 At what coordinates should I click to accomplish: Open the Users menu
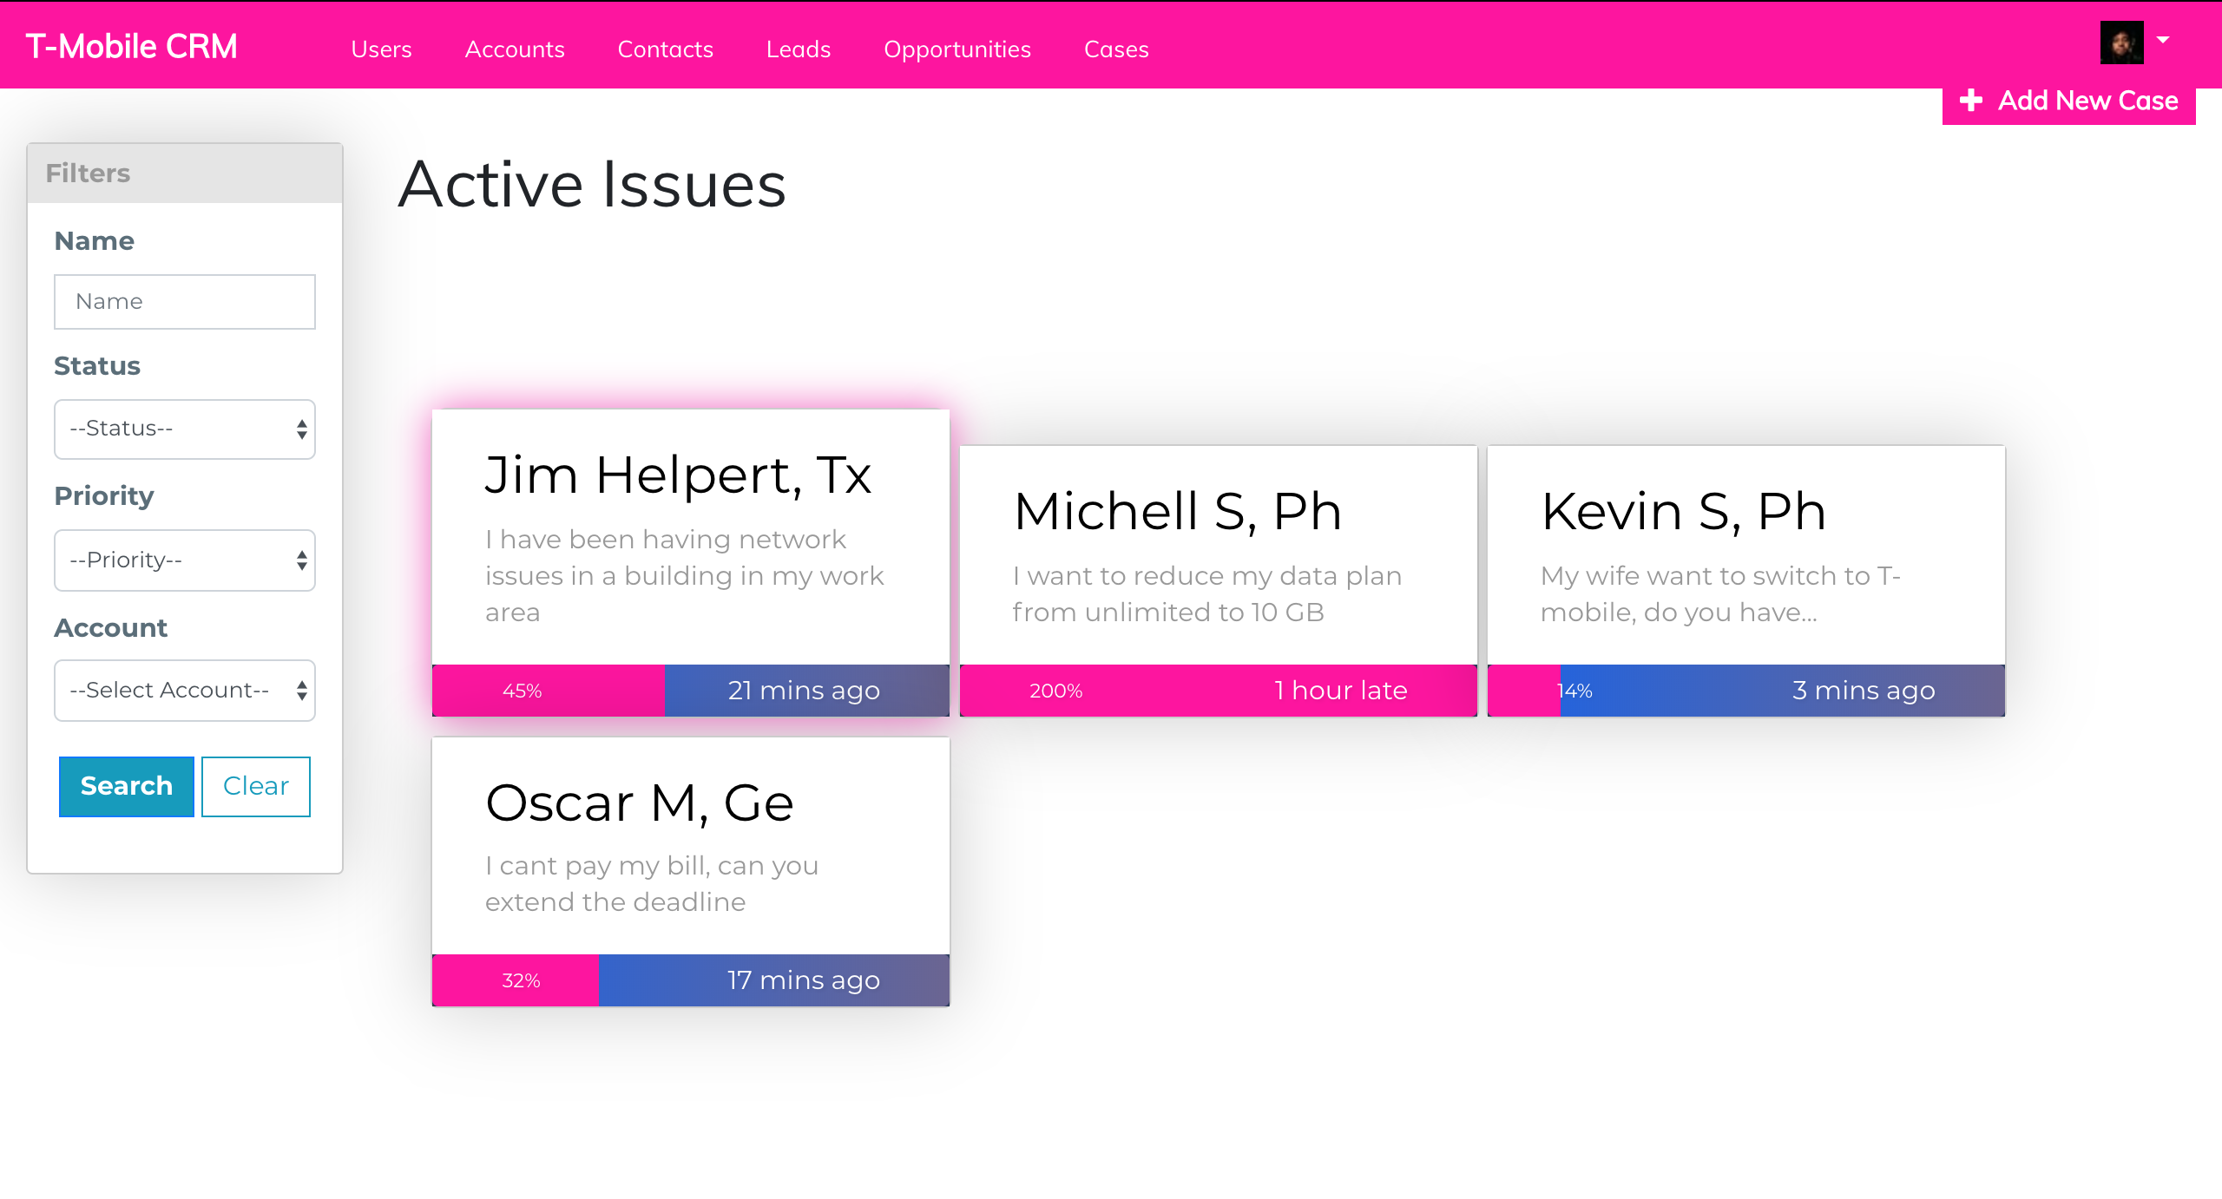pyautogui.click(x=381, y=49)
